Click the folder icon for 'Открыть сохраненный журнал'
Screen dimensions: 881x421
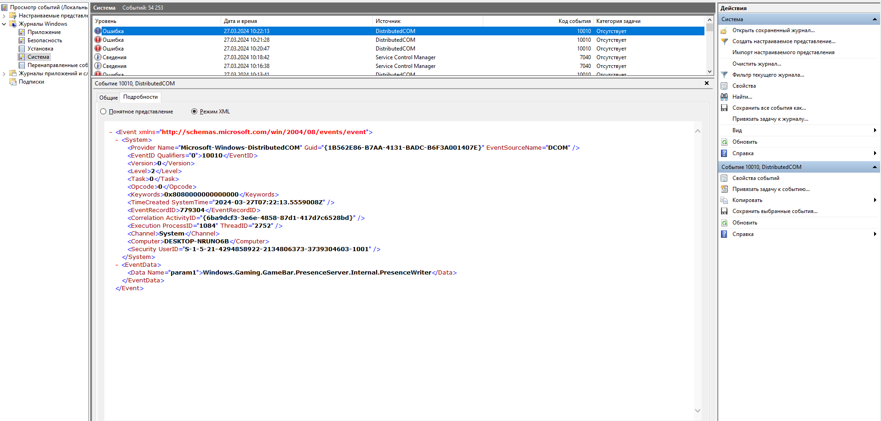coord(724,31)
